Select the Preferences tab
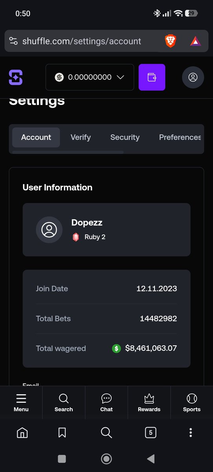This screenshot has height=472, width=213. point(180,137)
